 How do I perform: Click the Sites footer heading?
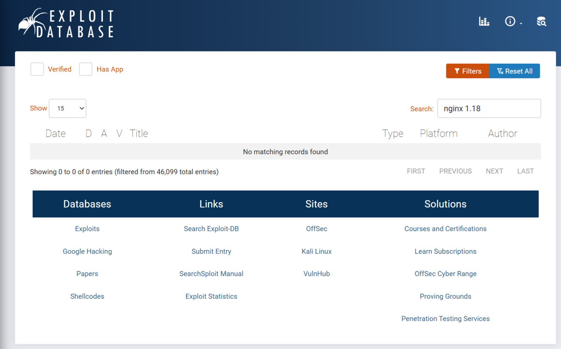click(x=316, y=204)
